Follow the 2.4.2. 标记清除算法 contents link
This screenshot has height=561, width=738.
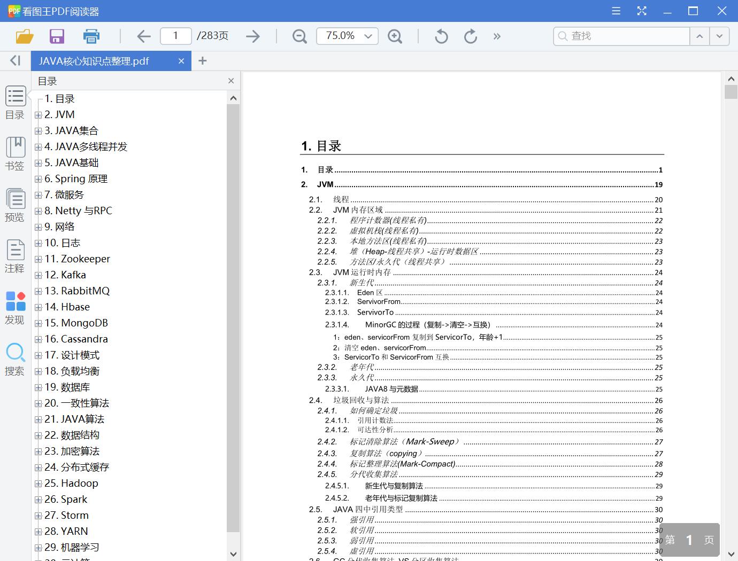(x=490, y=442)
